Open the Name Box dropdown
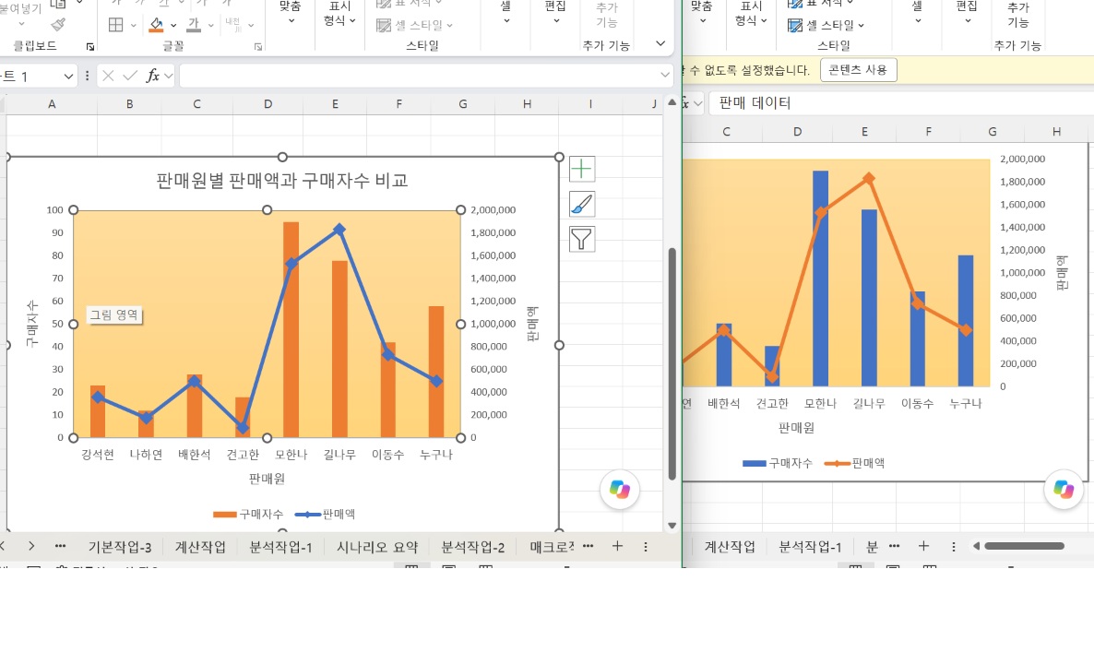Viewport: 1094px width, 664px height. point(67,76)
